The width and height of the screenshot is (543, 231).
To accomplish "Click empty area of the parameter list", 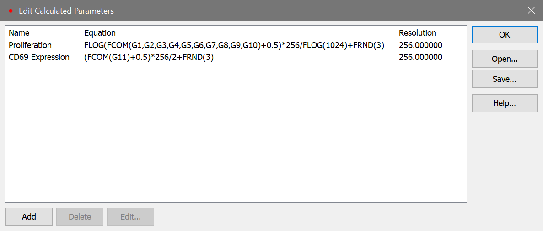I will (236, 137).
